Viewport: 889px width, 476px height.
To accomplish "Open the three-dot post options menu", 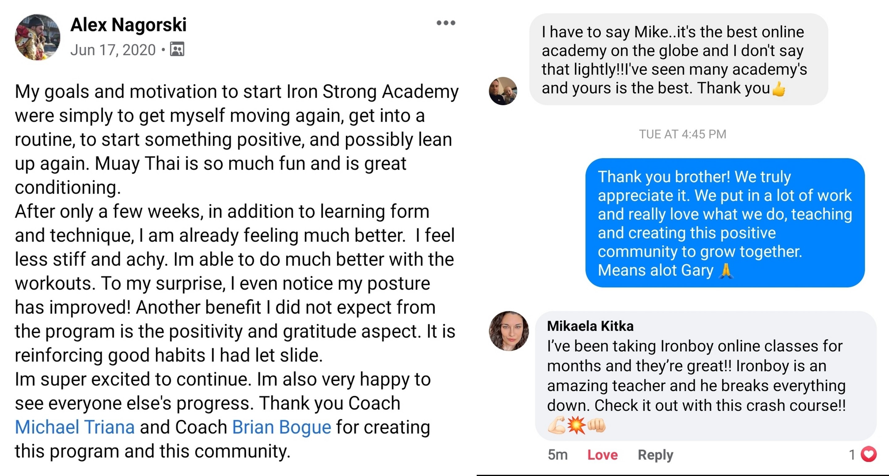I will click(445, 23).
